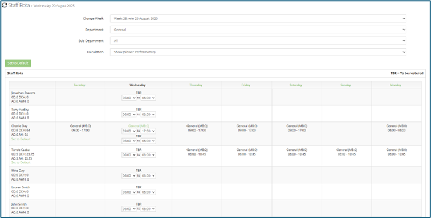Open John Smith's Wednesday end time dropdown

click(x=148, y=209)
